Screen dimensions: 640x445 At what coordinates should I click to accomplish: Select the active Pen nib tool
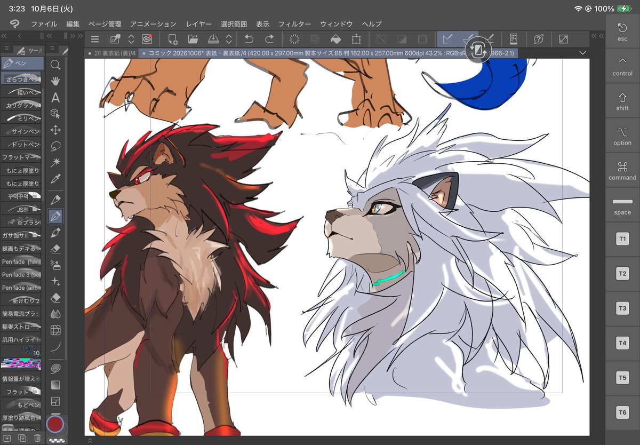(x=55, y=216)
